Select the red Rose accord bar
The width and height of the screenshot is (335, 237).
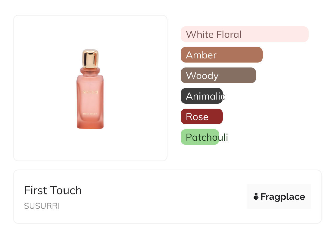pyautogui.click(x=201, y=117)
